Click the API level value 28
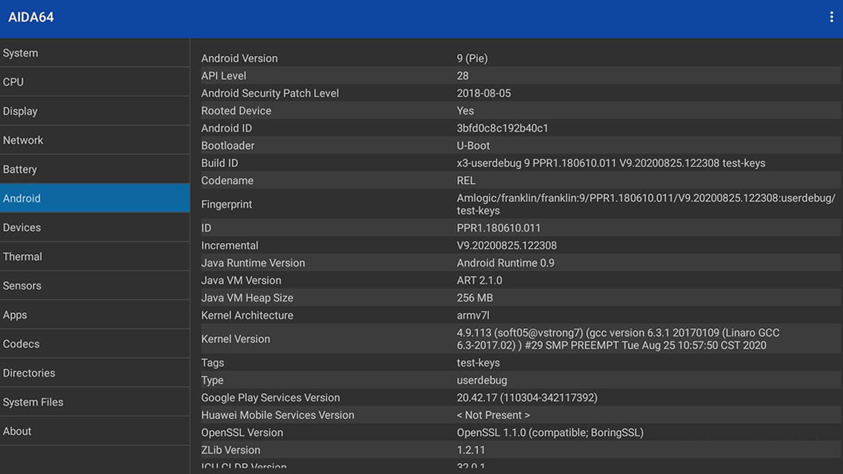The width and height of the screenshot is (843, 474). tap(462, 76)
